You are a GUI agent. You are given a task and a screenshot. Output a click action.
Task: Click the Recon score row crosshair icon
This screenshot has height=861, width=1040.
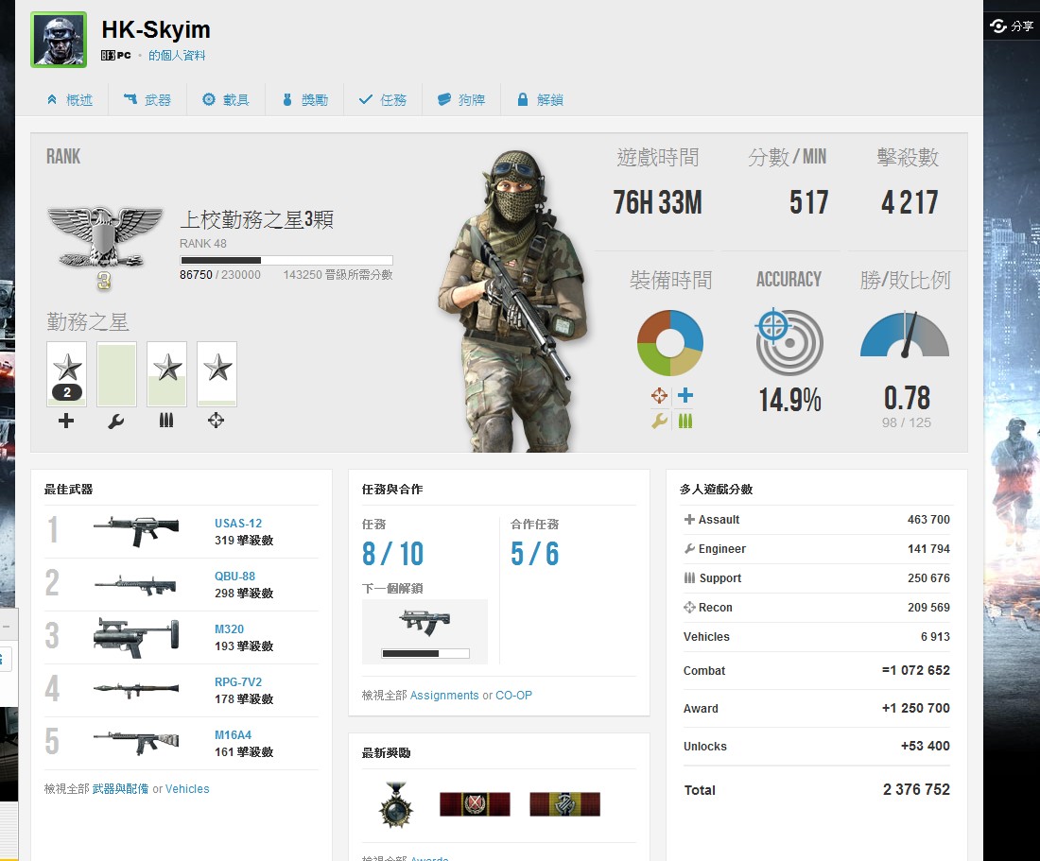(690, 607)
